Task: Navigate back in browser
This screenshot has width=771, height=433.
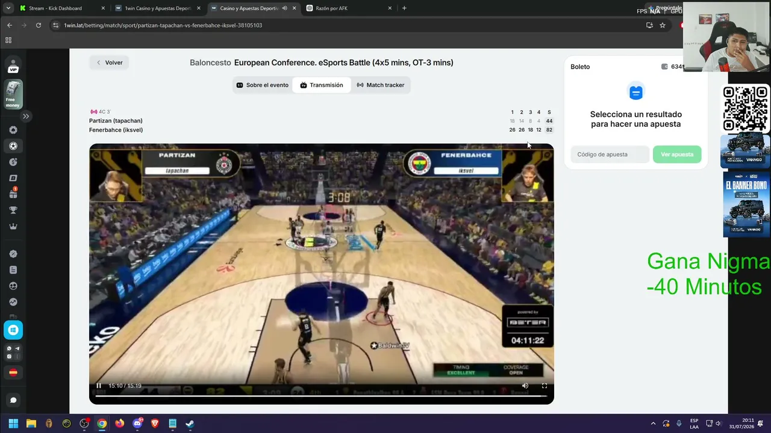Action: pyautogui.click(x=10, y=25)
